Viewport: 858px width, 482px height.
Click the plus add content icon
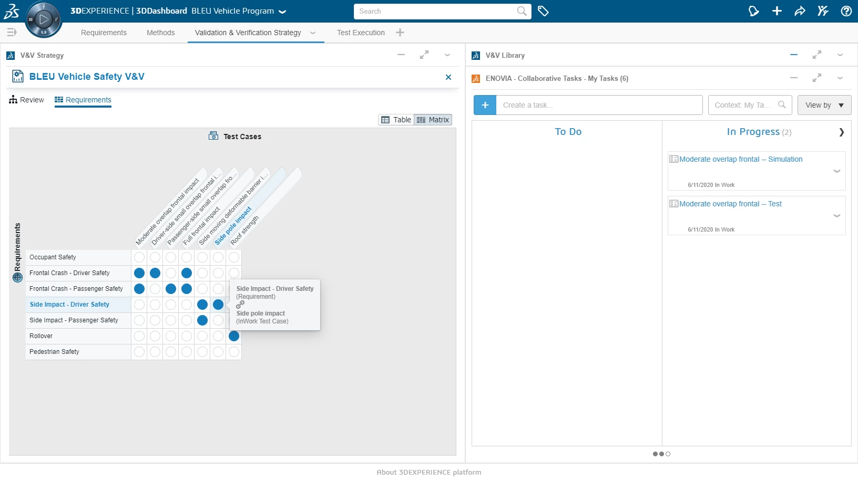click(x=777, y=11)
